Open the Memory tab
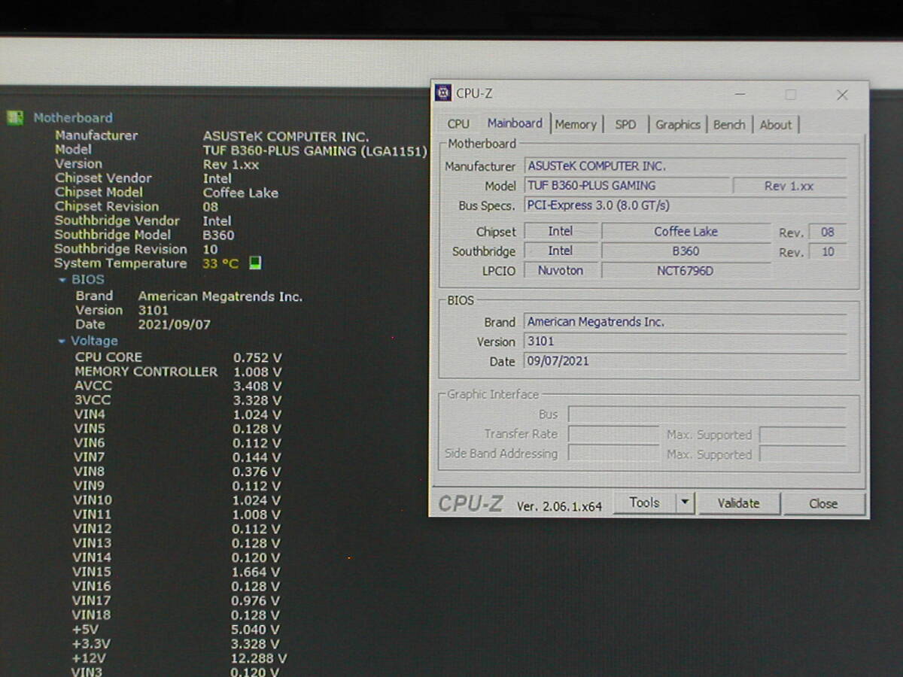Image resolution: width=903 pixels, height=677 pixels. (x=576, y=124)
